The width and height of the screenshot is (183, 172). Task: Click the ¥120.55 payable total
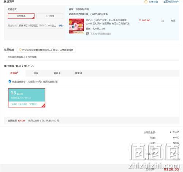[x=172, y=169]
